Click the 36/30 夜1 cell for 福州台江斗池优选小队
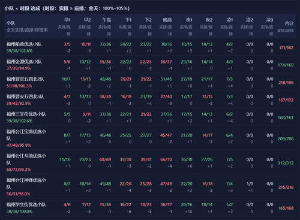300x220 pixels. click(x=187, y=159)
